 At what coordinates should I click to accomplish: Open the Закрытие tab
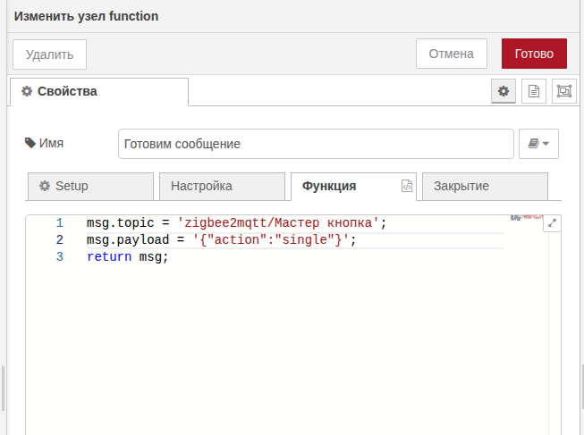[485, 186]
